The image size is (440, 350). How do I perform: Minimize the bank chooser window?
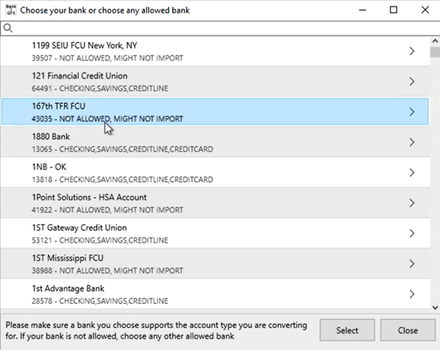coord(362,10)
